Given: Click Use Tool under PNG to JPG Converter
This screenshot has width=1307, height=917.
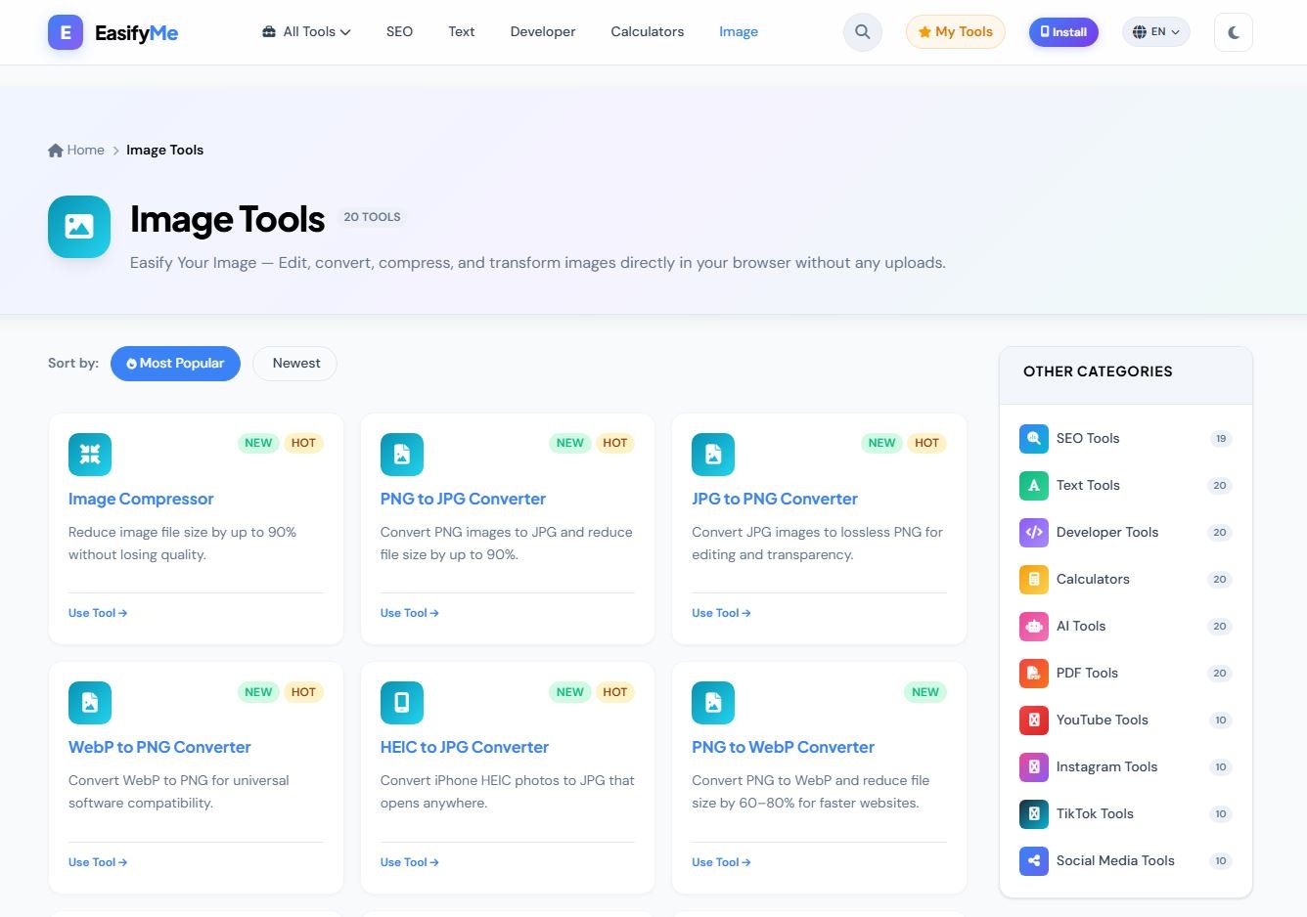Looking at the screenshot, I should [410, 613].
